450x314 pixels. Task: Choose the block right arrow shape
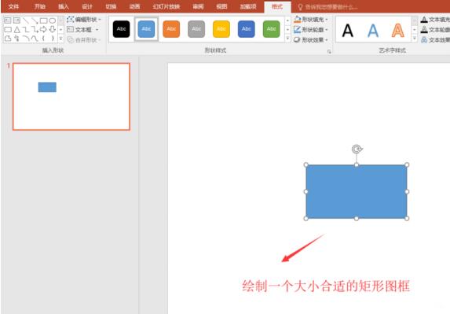click(x=43, y=29)
